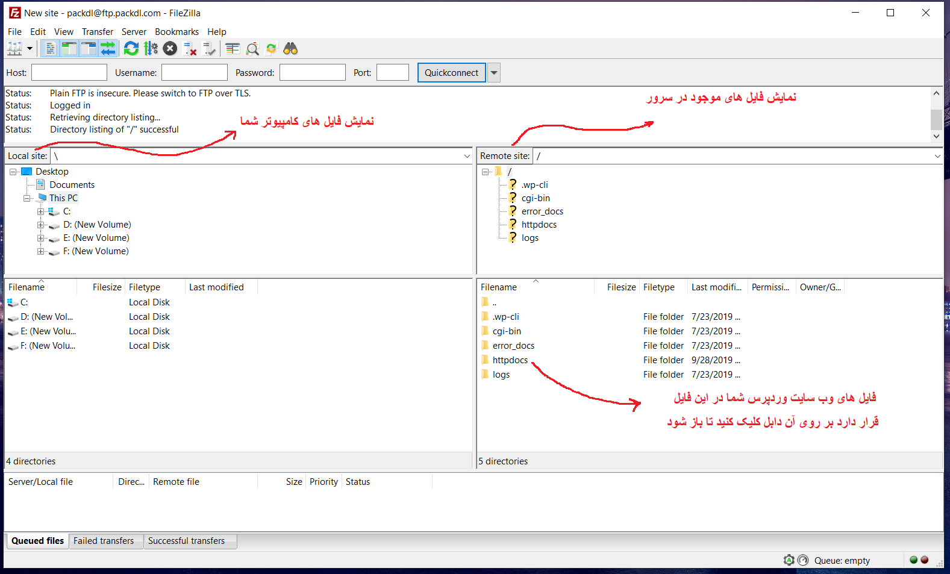The height and width of the screenshot is (574, 950).
Task: Select httpdocs folder in remote file list
Action: pyautogui.click(x=510, y=360)
